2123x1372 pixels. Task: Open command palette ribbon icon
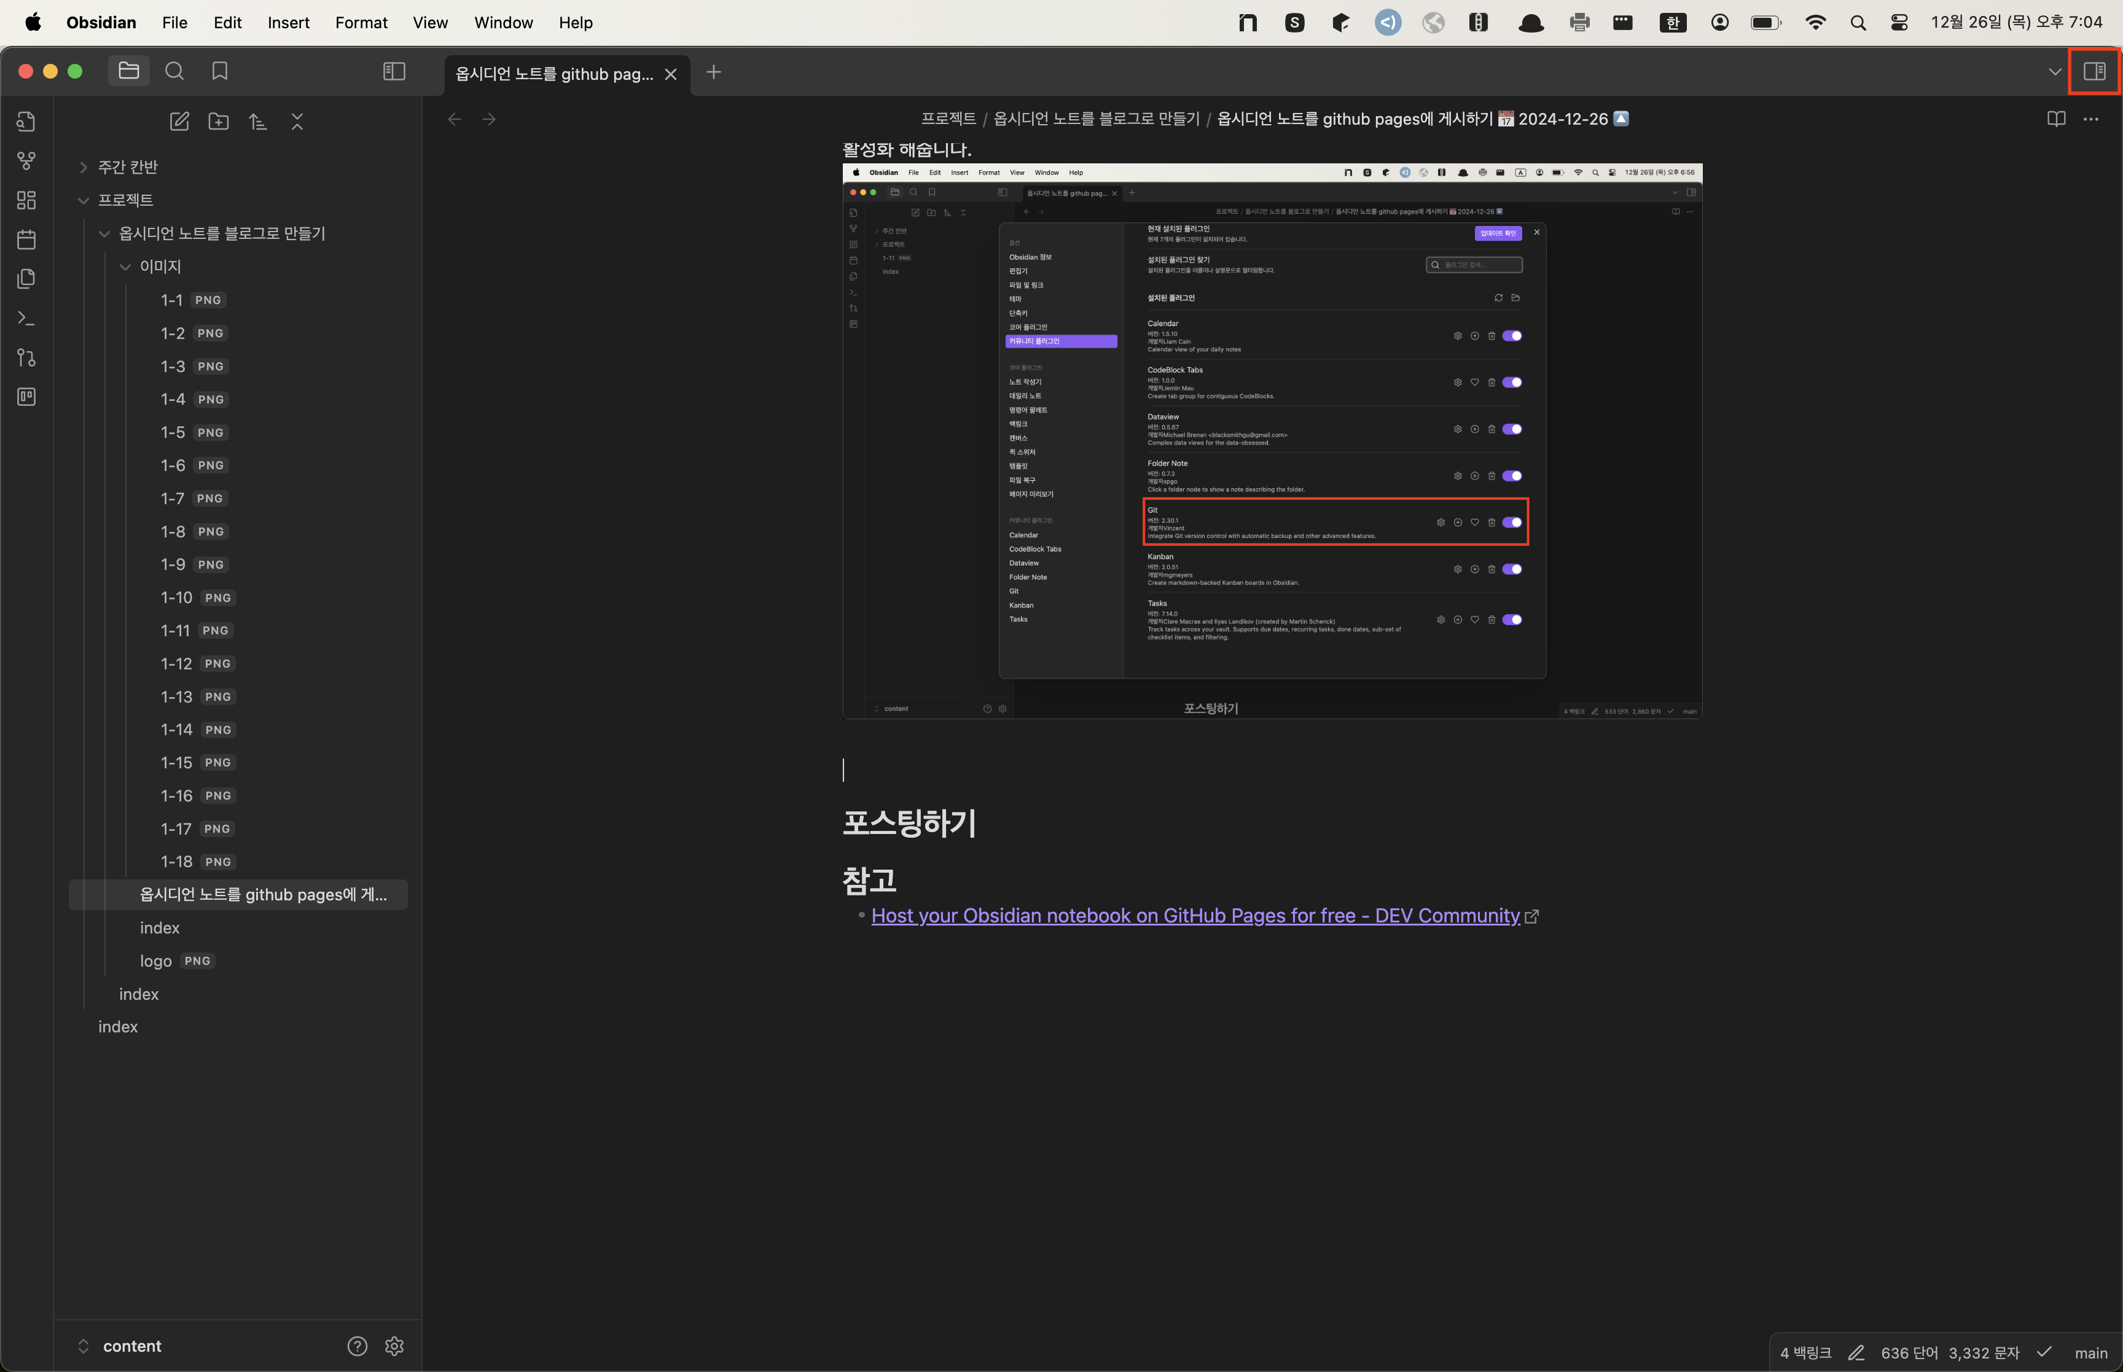(27, 318)
